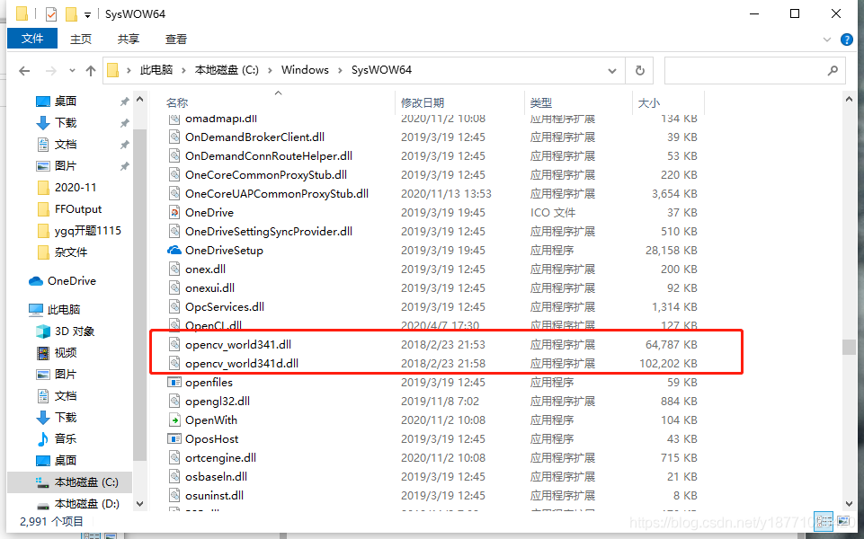Select 本地磁盘 (C:) in the navigation pane
The width and height of the screenshot is (864, 539).
(86, 482)
